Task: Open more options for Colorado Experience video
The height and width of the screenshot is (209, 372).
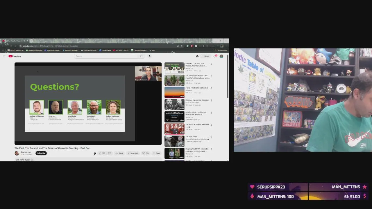Action: [x=211, y=100]
